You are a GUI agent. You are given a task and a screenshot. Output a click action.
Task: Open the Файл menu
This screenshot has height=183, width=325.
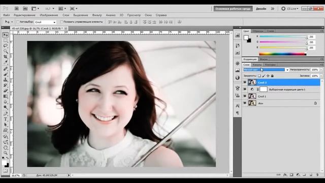[7, 15]
